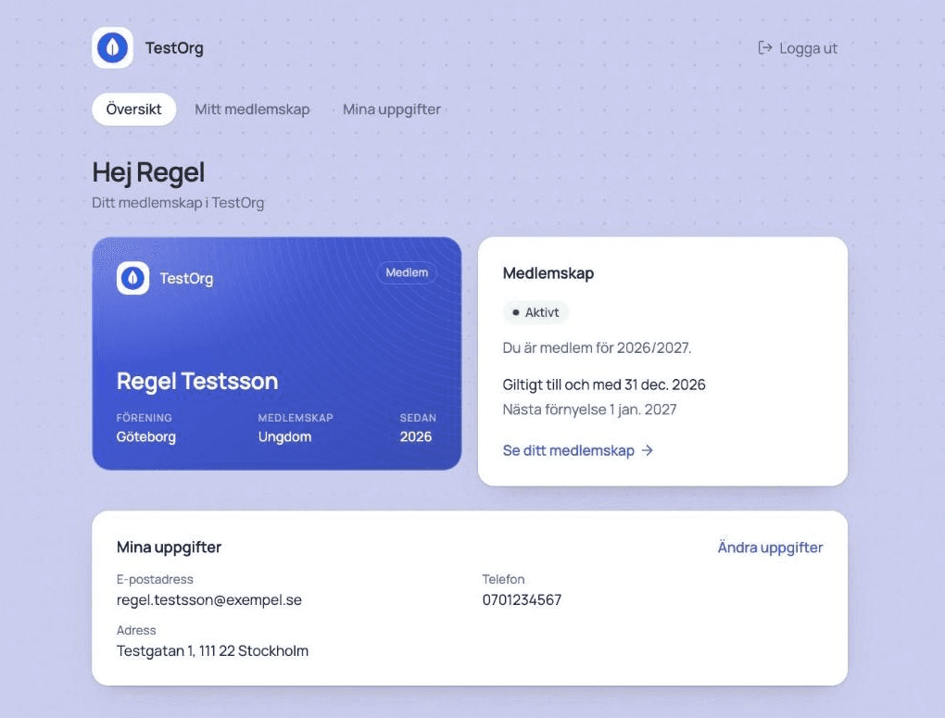Click the TestOrg name in header
This screenshot has width=945, height=718.
(174, 48)
